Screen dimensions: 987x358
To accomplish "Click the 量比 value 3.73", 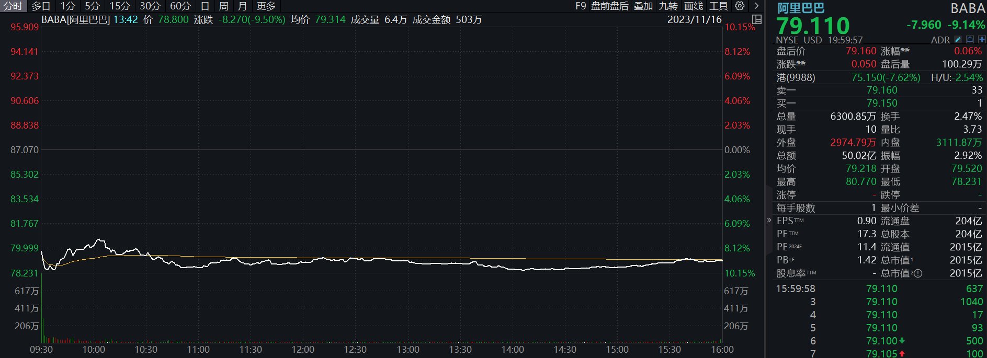I will pos(972,130).
